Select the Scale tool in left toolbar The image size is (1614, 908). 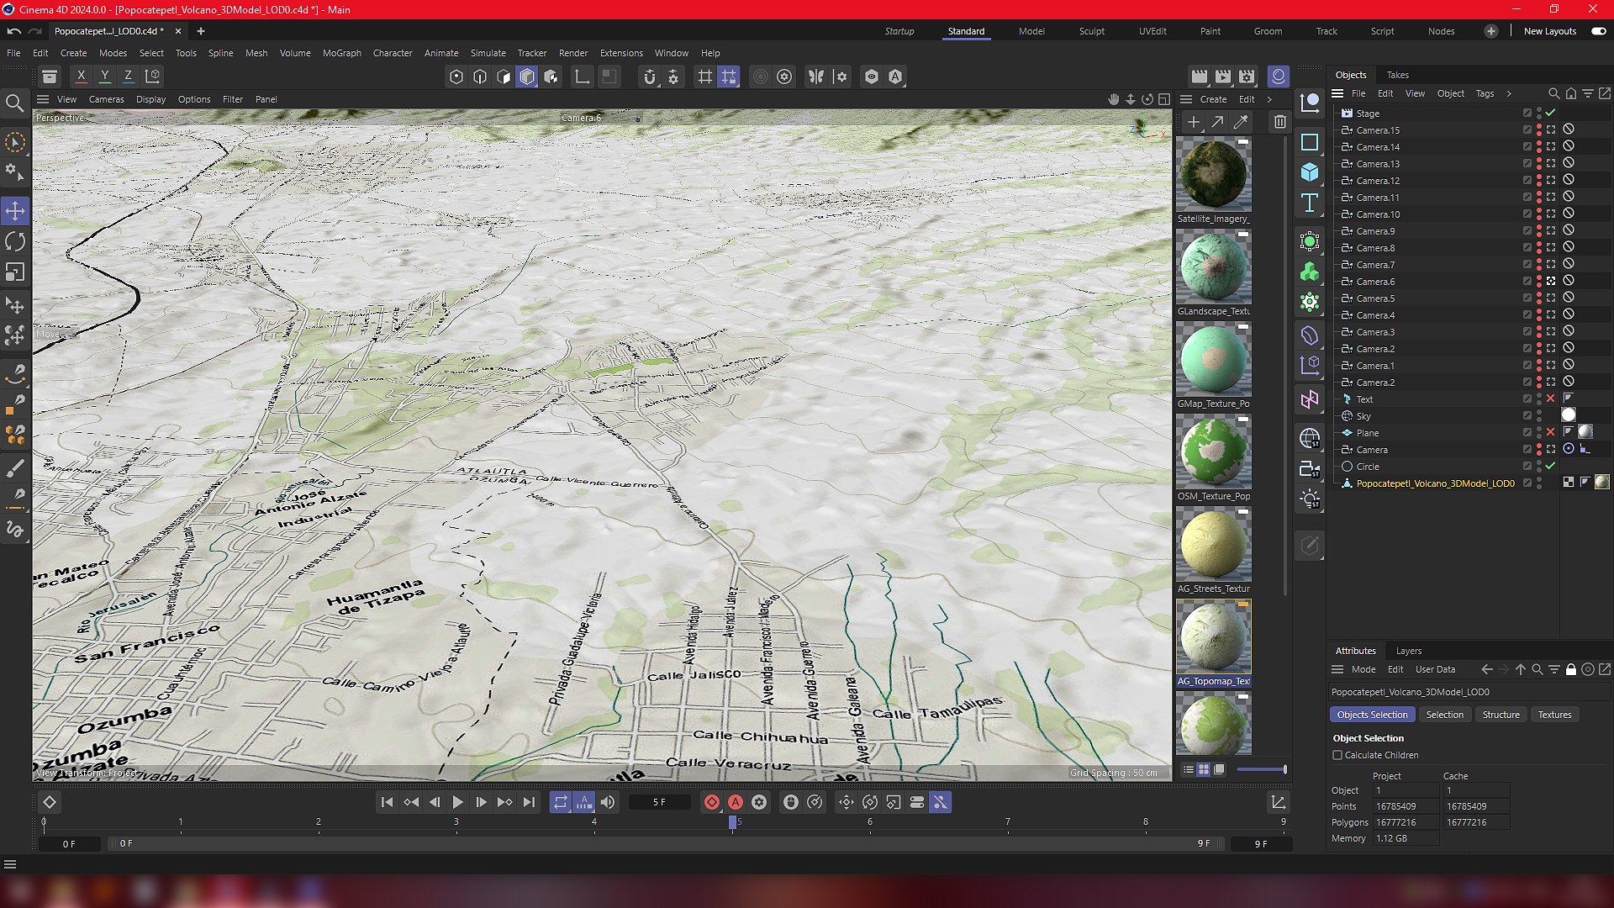tap(15, 272)
